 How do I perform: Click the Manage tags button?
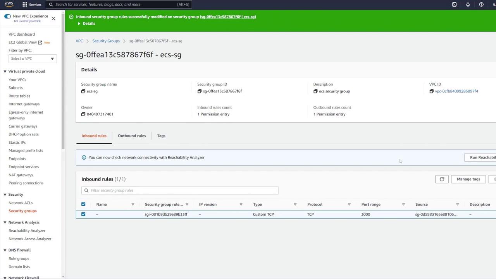[x=468, y=179]
